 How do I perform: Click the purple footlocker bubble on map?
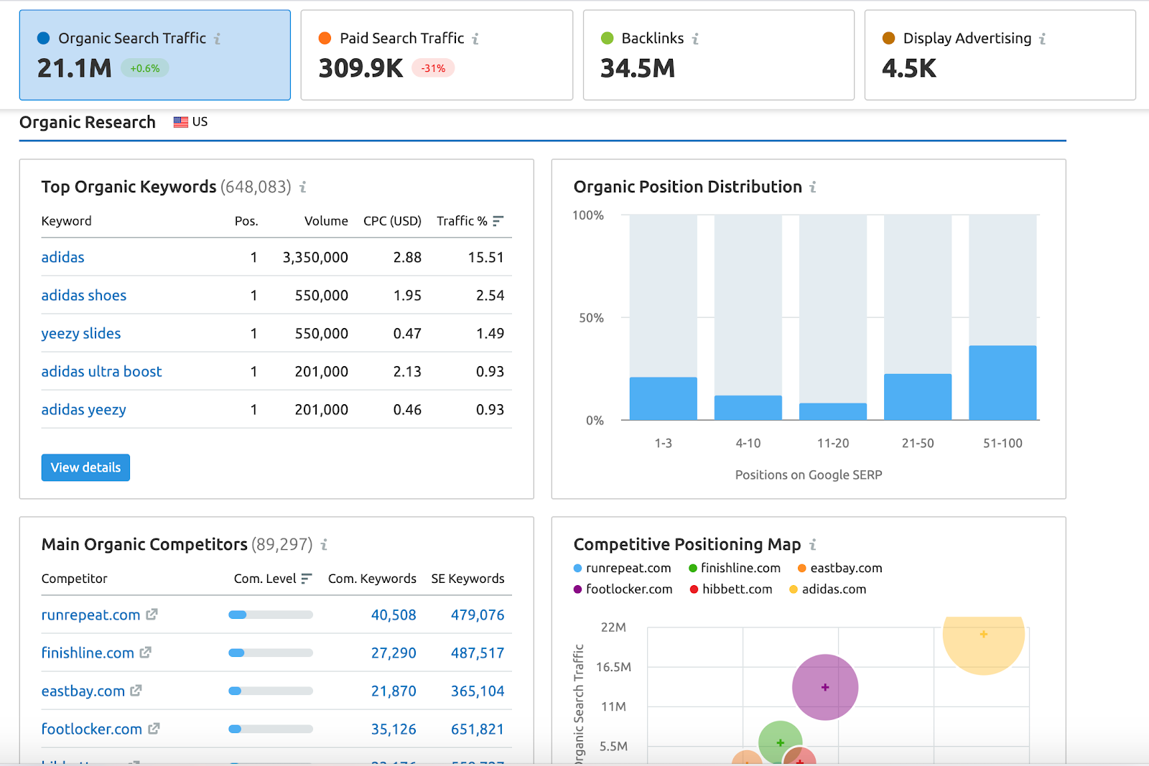coord(825,687)
